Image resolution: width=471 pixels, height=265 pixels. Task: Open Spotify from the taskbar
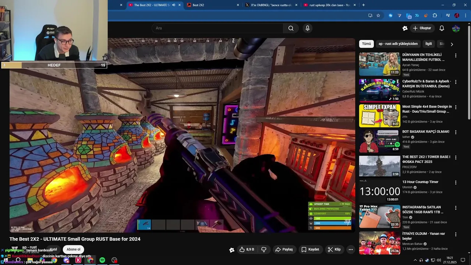tap(102, 260)
